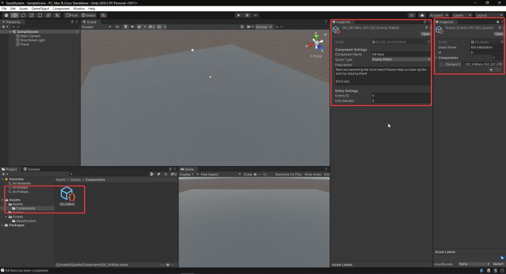This screenshot has height=274, width=506.
Task: Open the Window menu
Action: click(x=78, y=9)
